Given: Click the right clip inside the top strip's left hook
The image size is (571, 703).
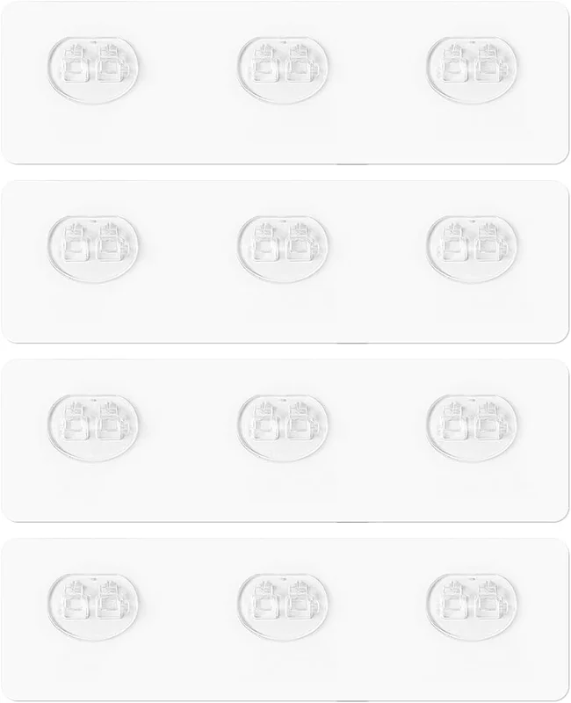Looking at the screenshot, I should [x=113, y=63].
